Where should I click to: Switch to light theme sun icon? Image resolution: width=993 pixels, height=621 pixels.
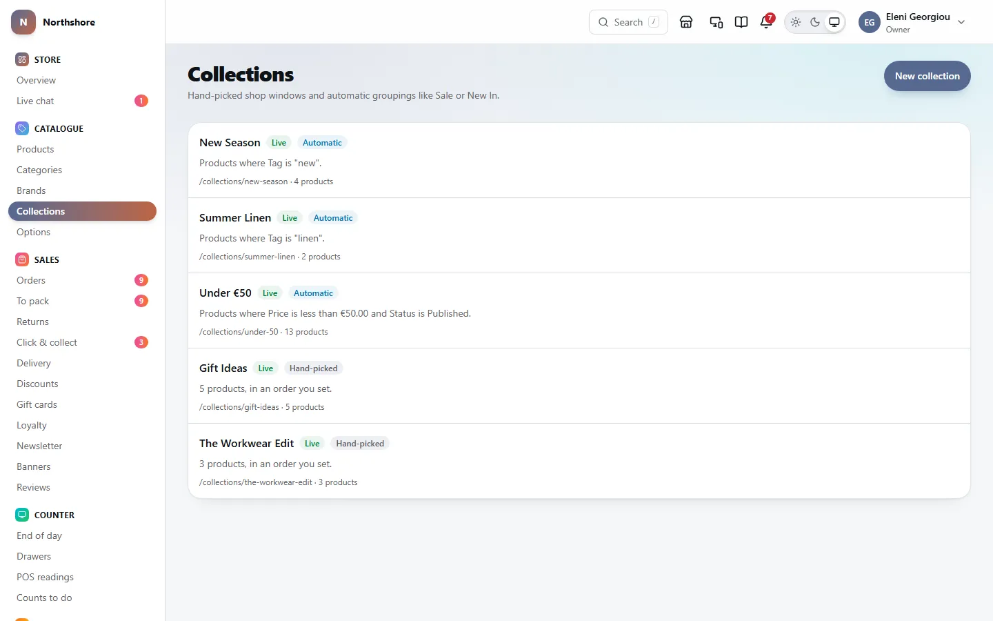click(x=796, y=22)
